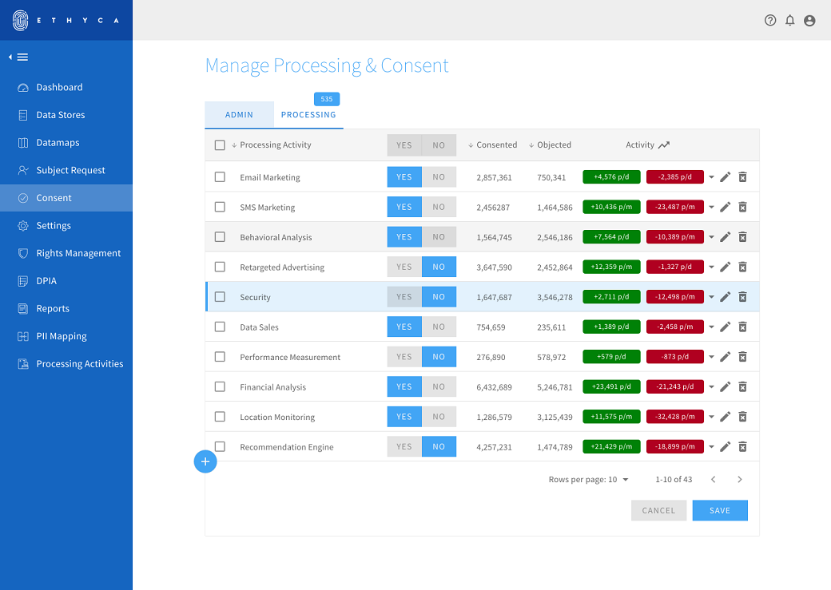
Task: Delete the Data Sales row using the trash icon
Action: pyautogui.click(x=742, y=326)
